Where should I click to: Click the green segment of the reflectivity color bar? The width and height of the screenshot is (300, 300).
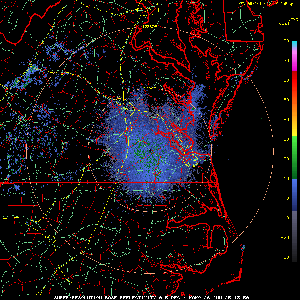tap(294, 157)
